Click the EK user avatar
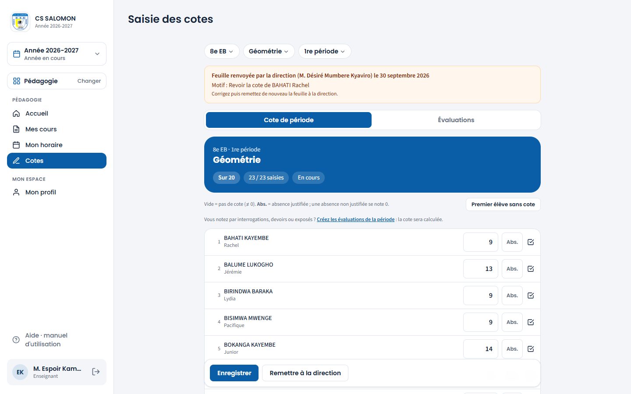 pos(20,372)
